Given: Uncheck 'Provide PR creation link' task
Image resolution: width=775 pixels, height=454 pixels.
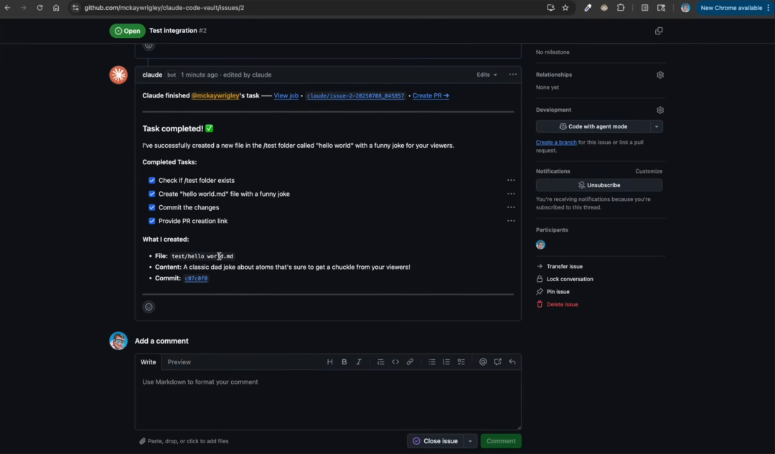Looking at the screenshot, I should (151, 221).
